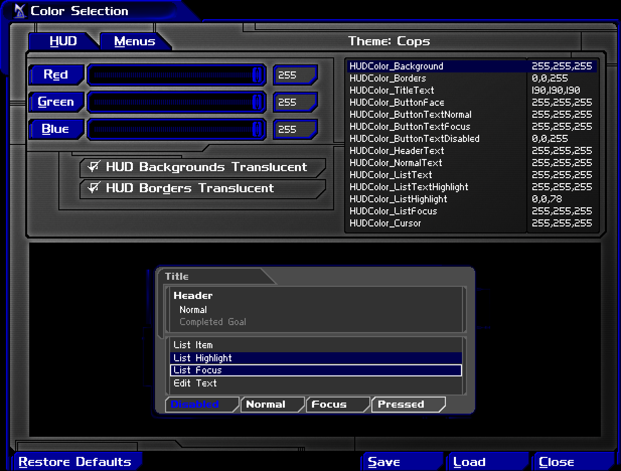Close the Color Selection dialog
Image resolution: width=621 pixels, height=471 pixels.
point(573,462)
